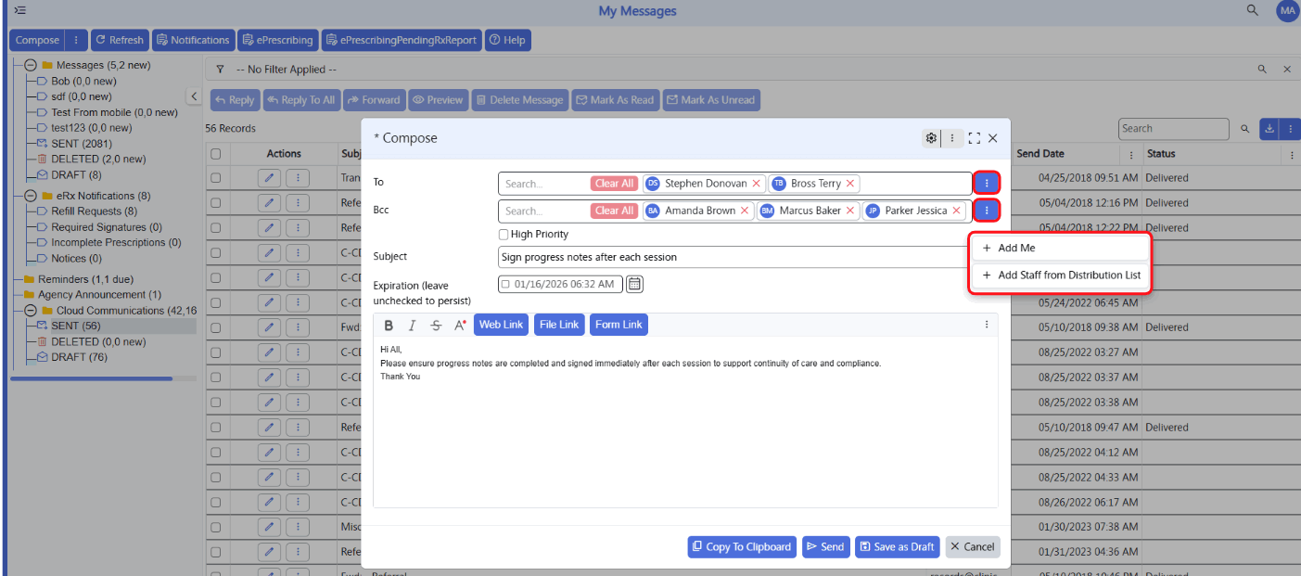Viewport: 1301px width, 576px height.
Task: Insert a Web Link
Action: pos(501,325)
